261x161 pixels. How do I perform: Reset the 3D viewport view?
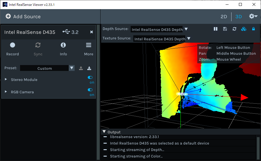click(234, 29)
